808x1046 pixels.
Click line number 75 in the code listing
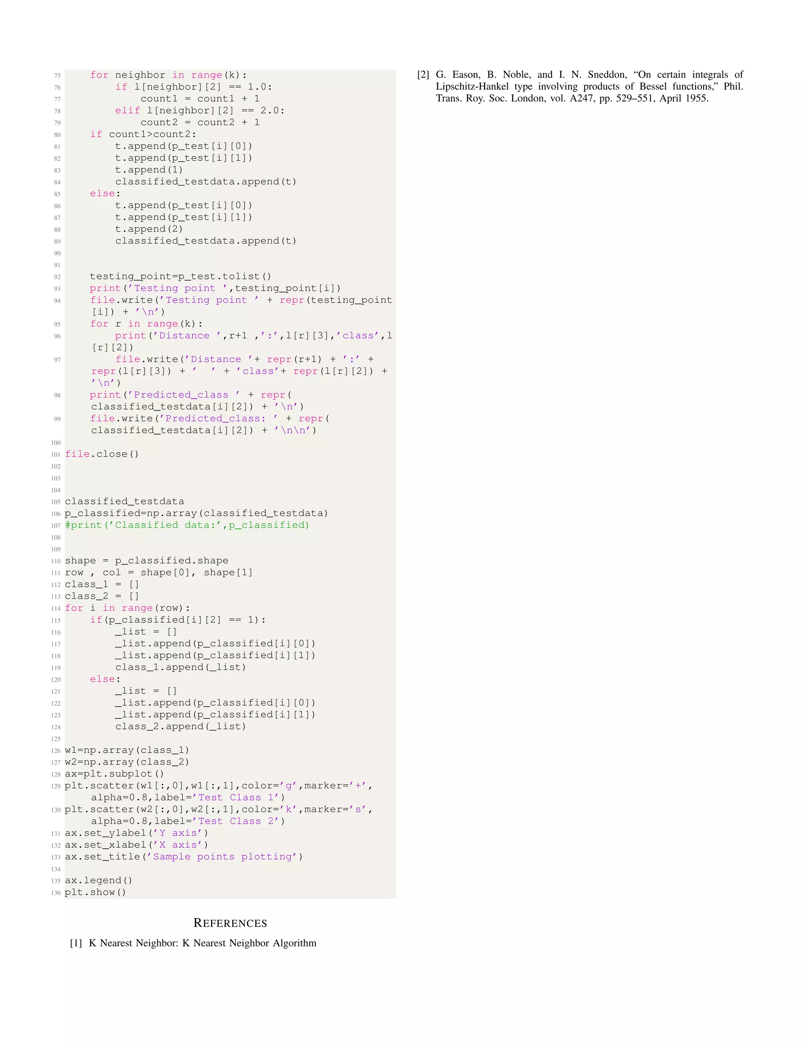pos(57,76)
